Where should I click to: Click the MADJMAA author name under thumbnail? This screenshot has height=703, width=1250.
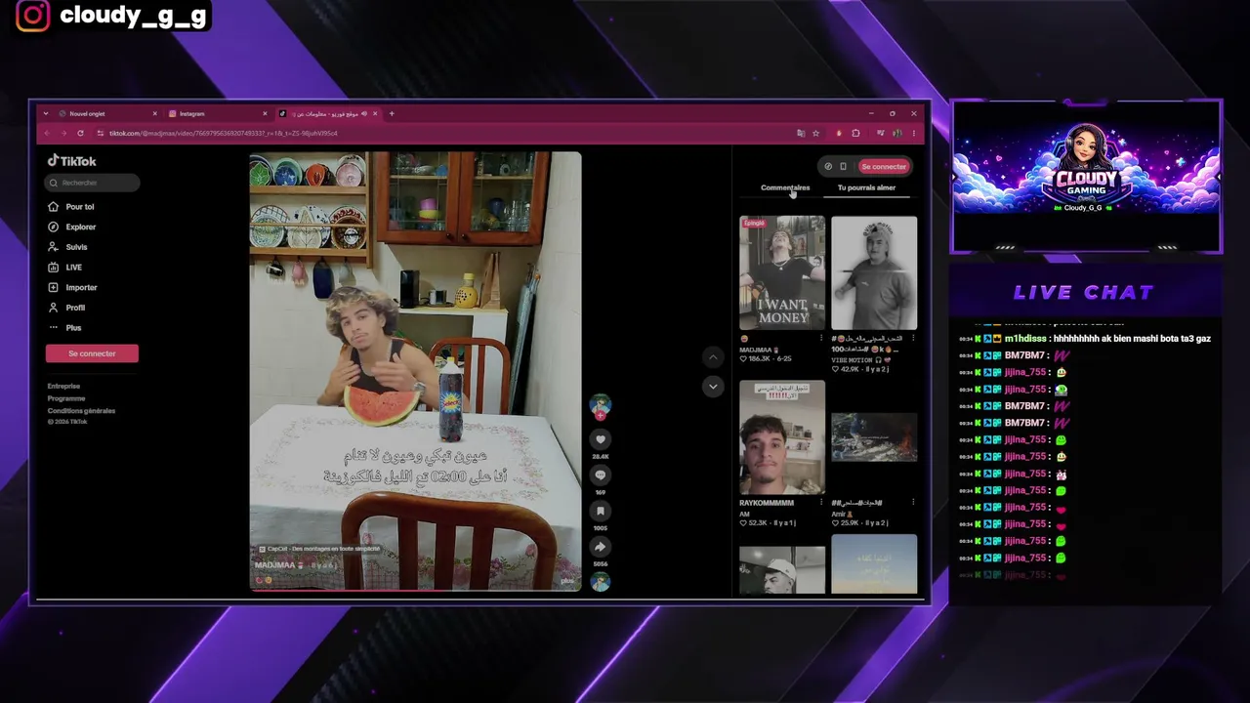tap(758, 350)
